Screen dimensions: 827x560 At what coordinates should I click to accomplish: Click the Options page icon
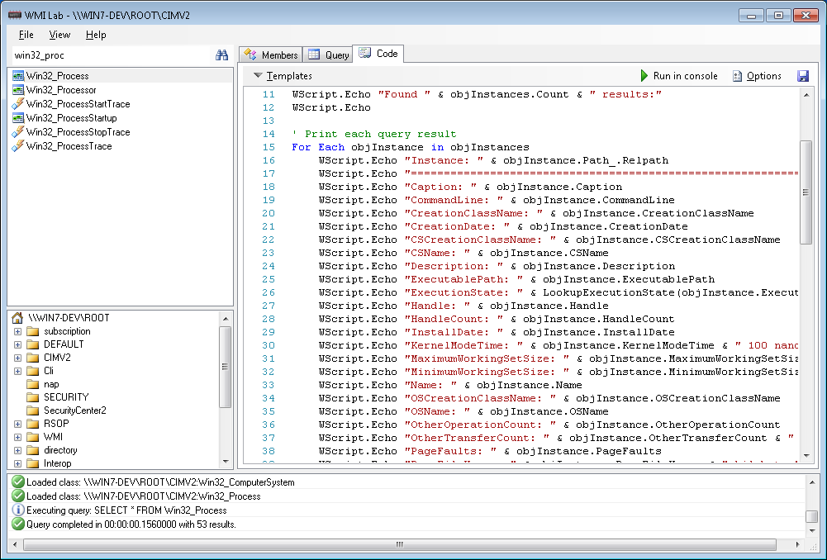coord(737,76)
